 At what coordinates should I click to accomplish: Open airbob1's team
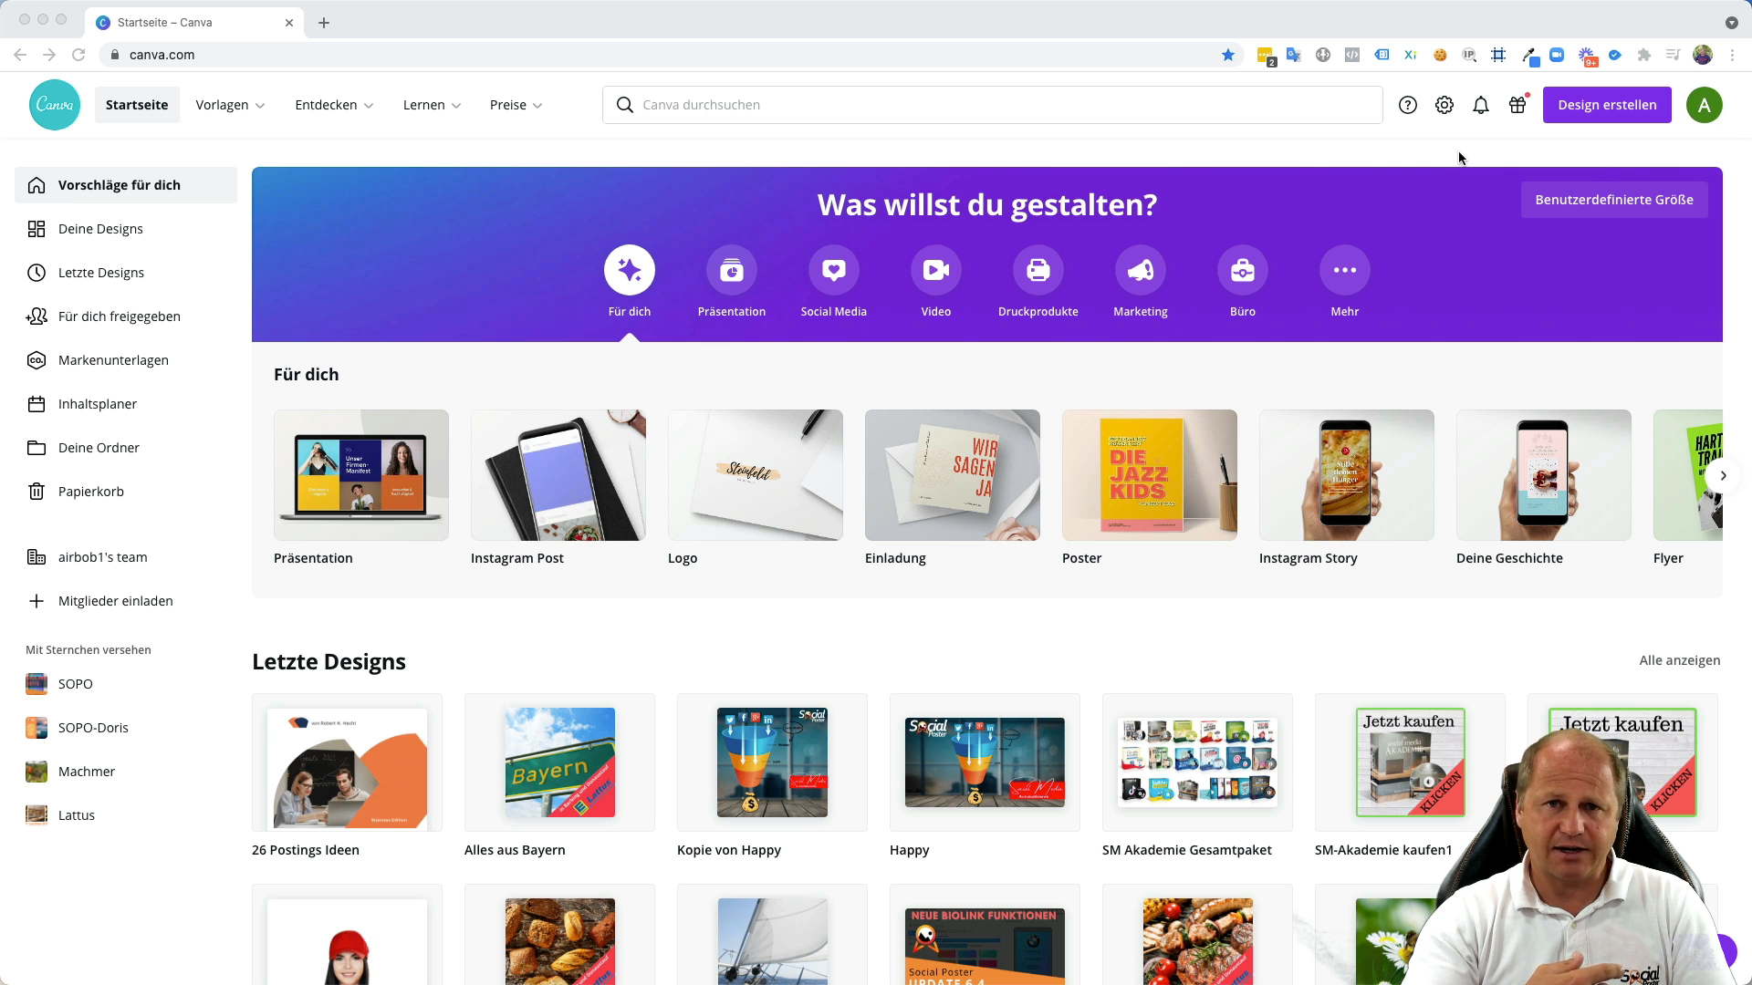tap(126, 557)
